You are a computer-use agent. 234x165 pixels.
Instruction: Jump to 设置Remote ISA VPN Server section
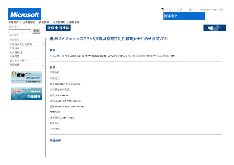pyautogui.click(x=67, y=106)
